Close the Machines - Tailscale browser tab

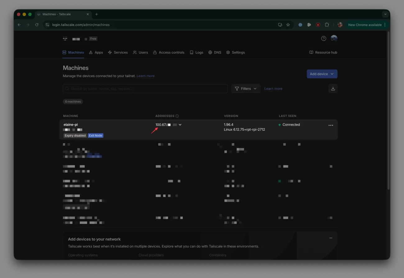click(88, 14)
